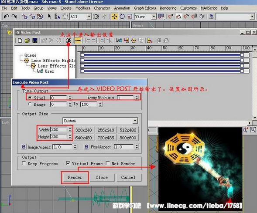Open Select by Name tool
Image resolution: width=257 pixels, height=213 pixels.
tap(57, 17)
